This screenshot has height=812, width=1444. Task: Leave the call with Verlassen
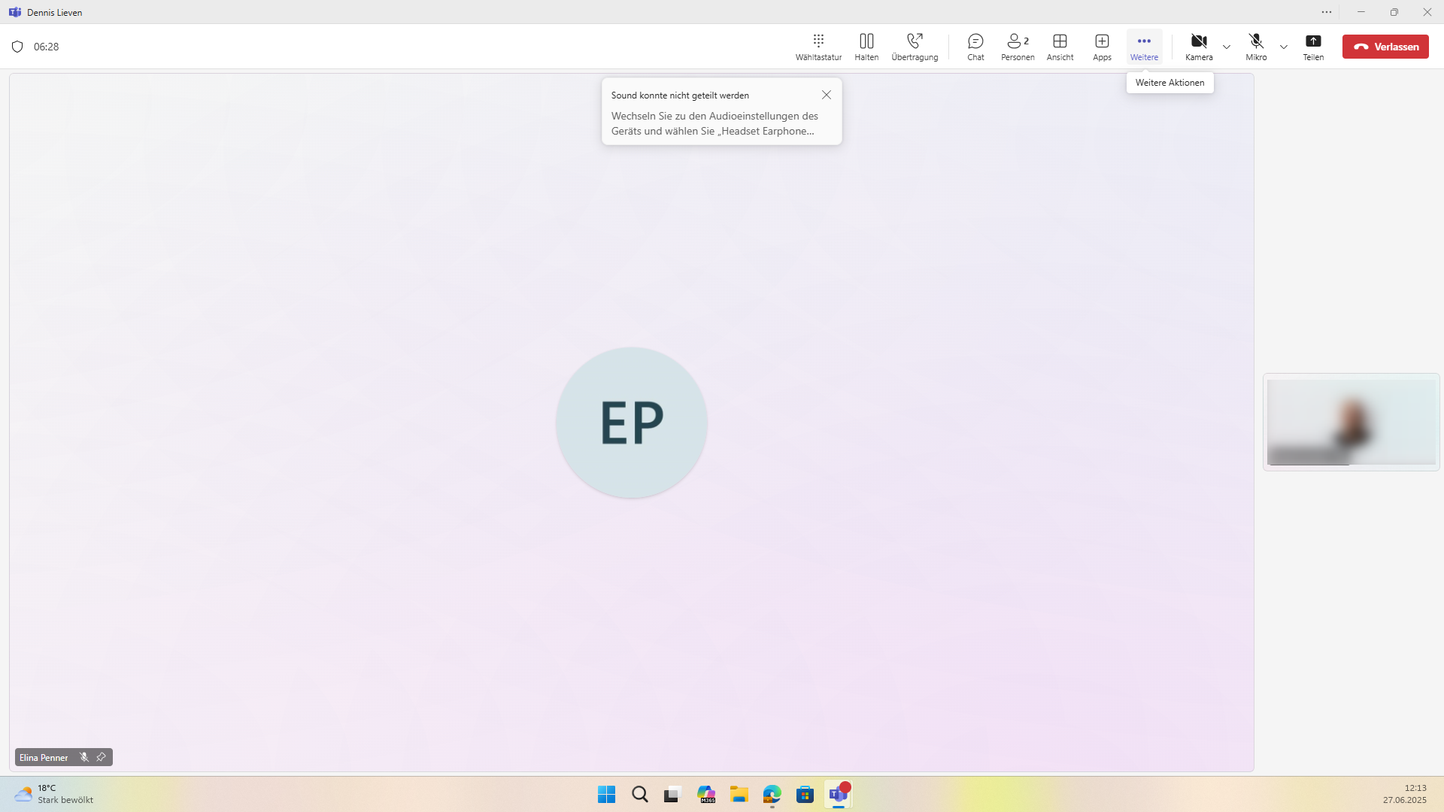click(1385, 47)
